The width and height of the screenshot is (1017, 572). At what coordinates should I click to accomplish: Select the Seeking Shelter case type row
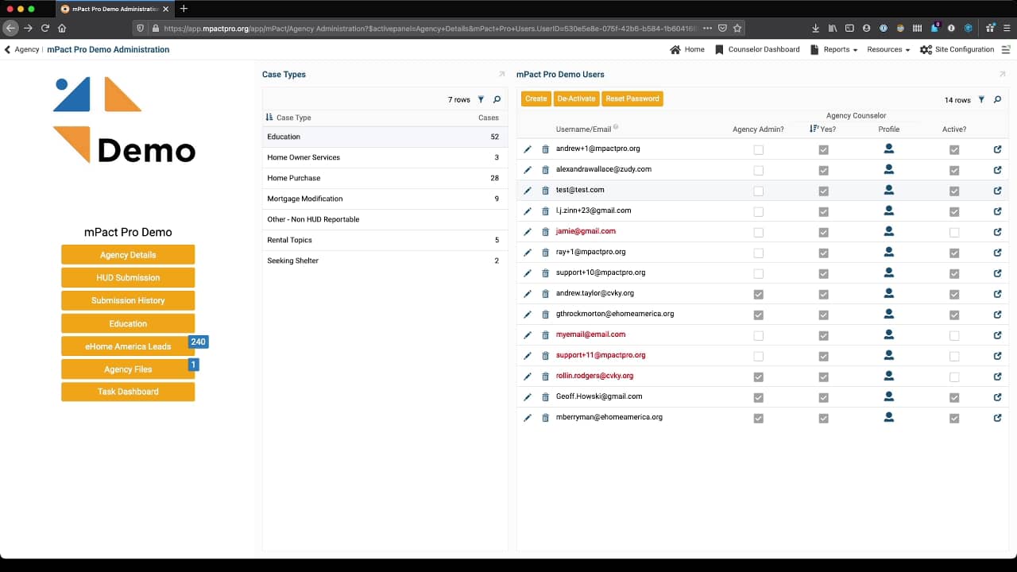pyautogui.click(x=385, y=261)
